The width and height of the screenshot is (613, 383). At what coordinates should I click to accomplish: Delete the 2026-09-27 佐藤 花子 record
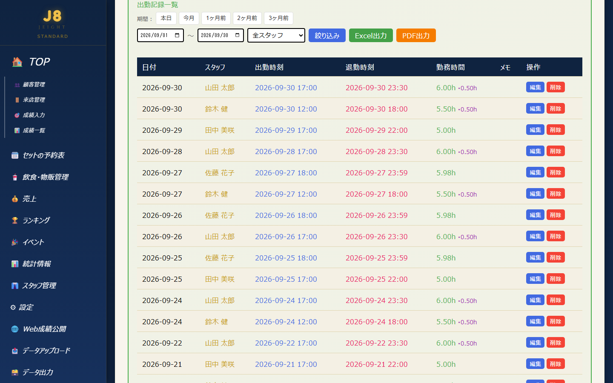coord(556,172)
